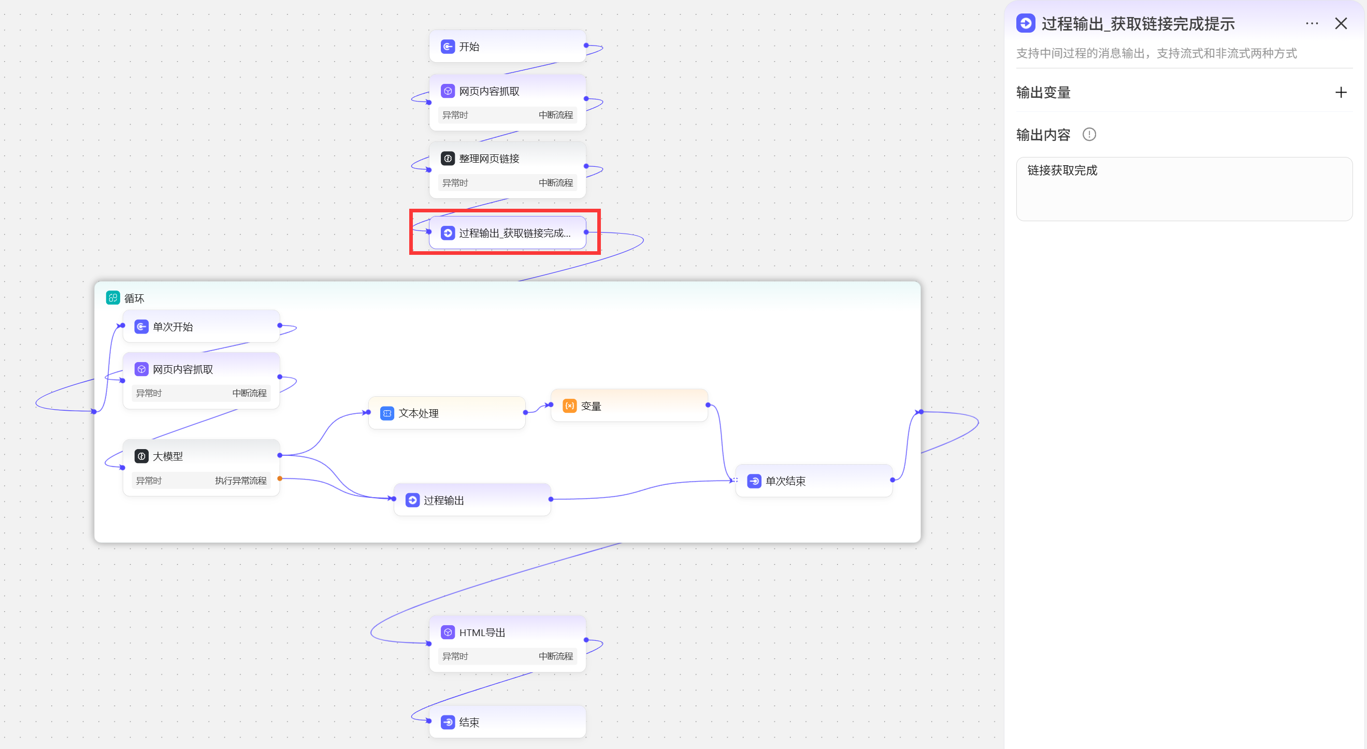Viewport: 1367px width, 749px height.
Task: Close the 过程输出 settings panel
Action: (x=1341, y=23)
